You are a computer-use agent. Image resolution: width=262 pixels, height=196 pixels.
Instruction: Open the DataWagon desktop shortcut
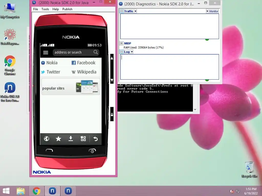tap(10, 37)
